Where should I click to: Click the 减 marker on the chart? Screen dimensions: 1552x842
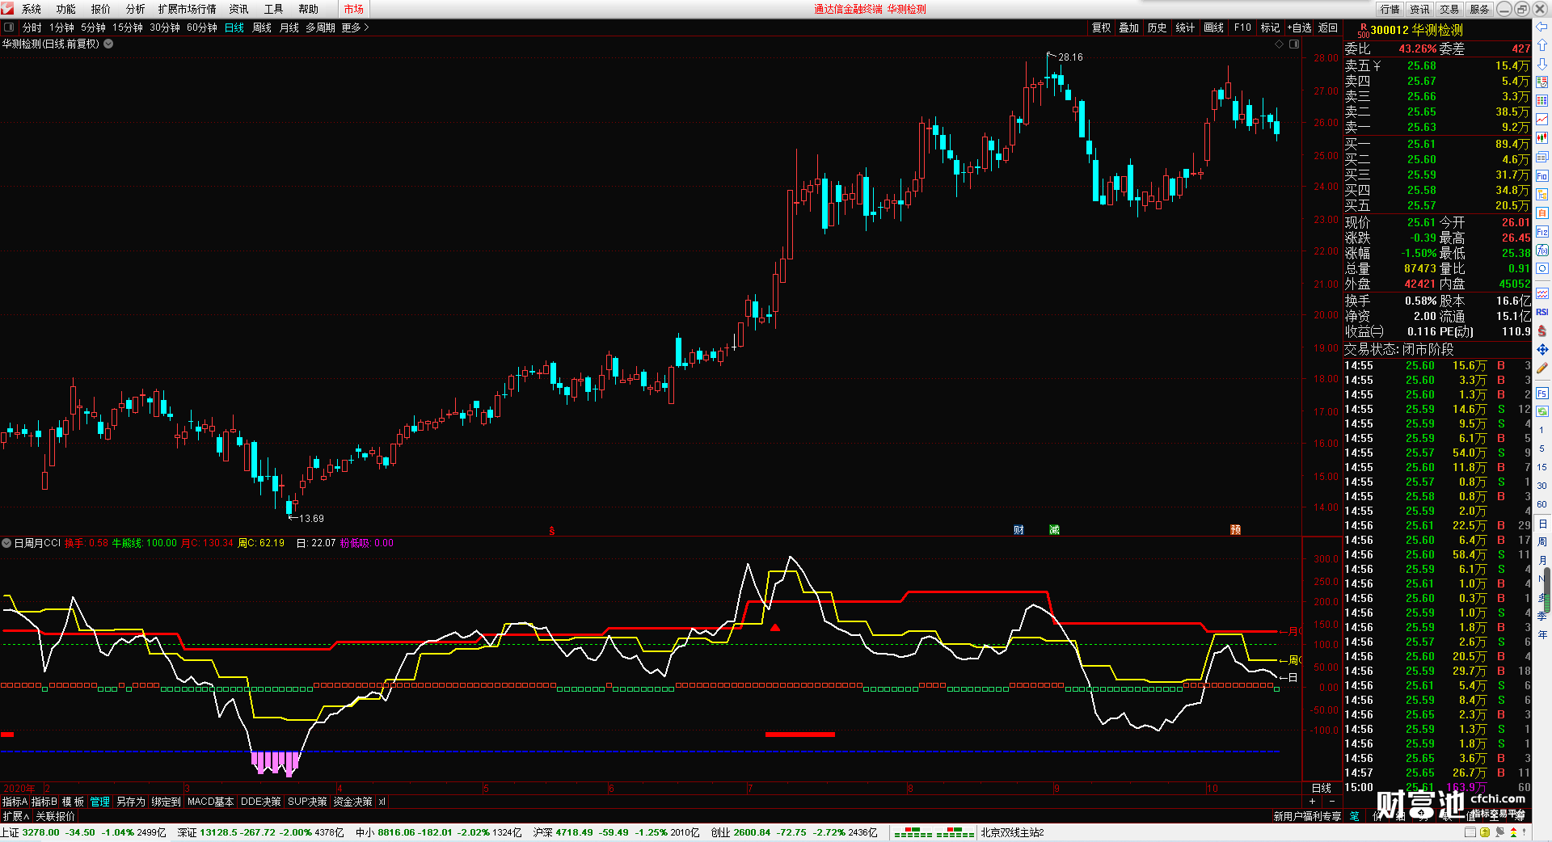[x=1054, y=530]
